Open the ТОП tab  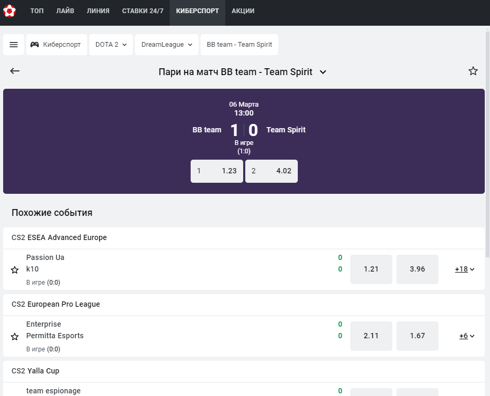37,11
